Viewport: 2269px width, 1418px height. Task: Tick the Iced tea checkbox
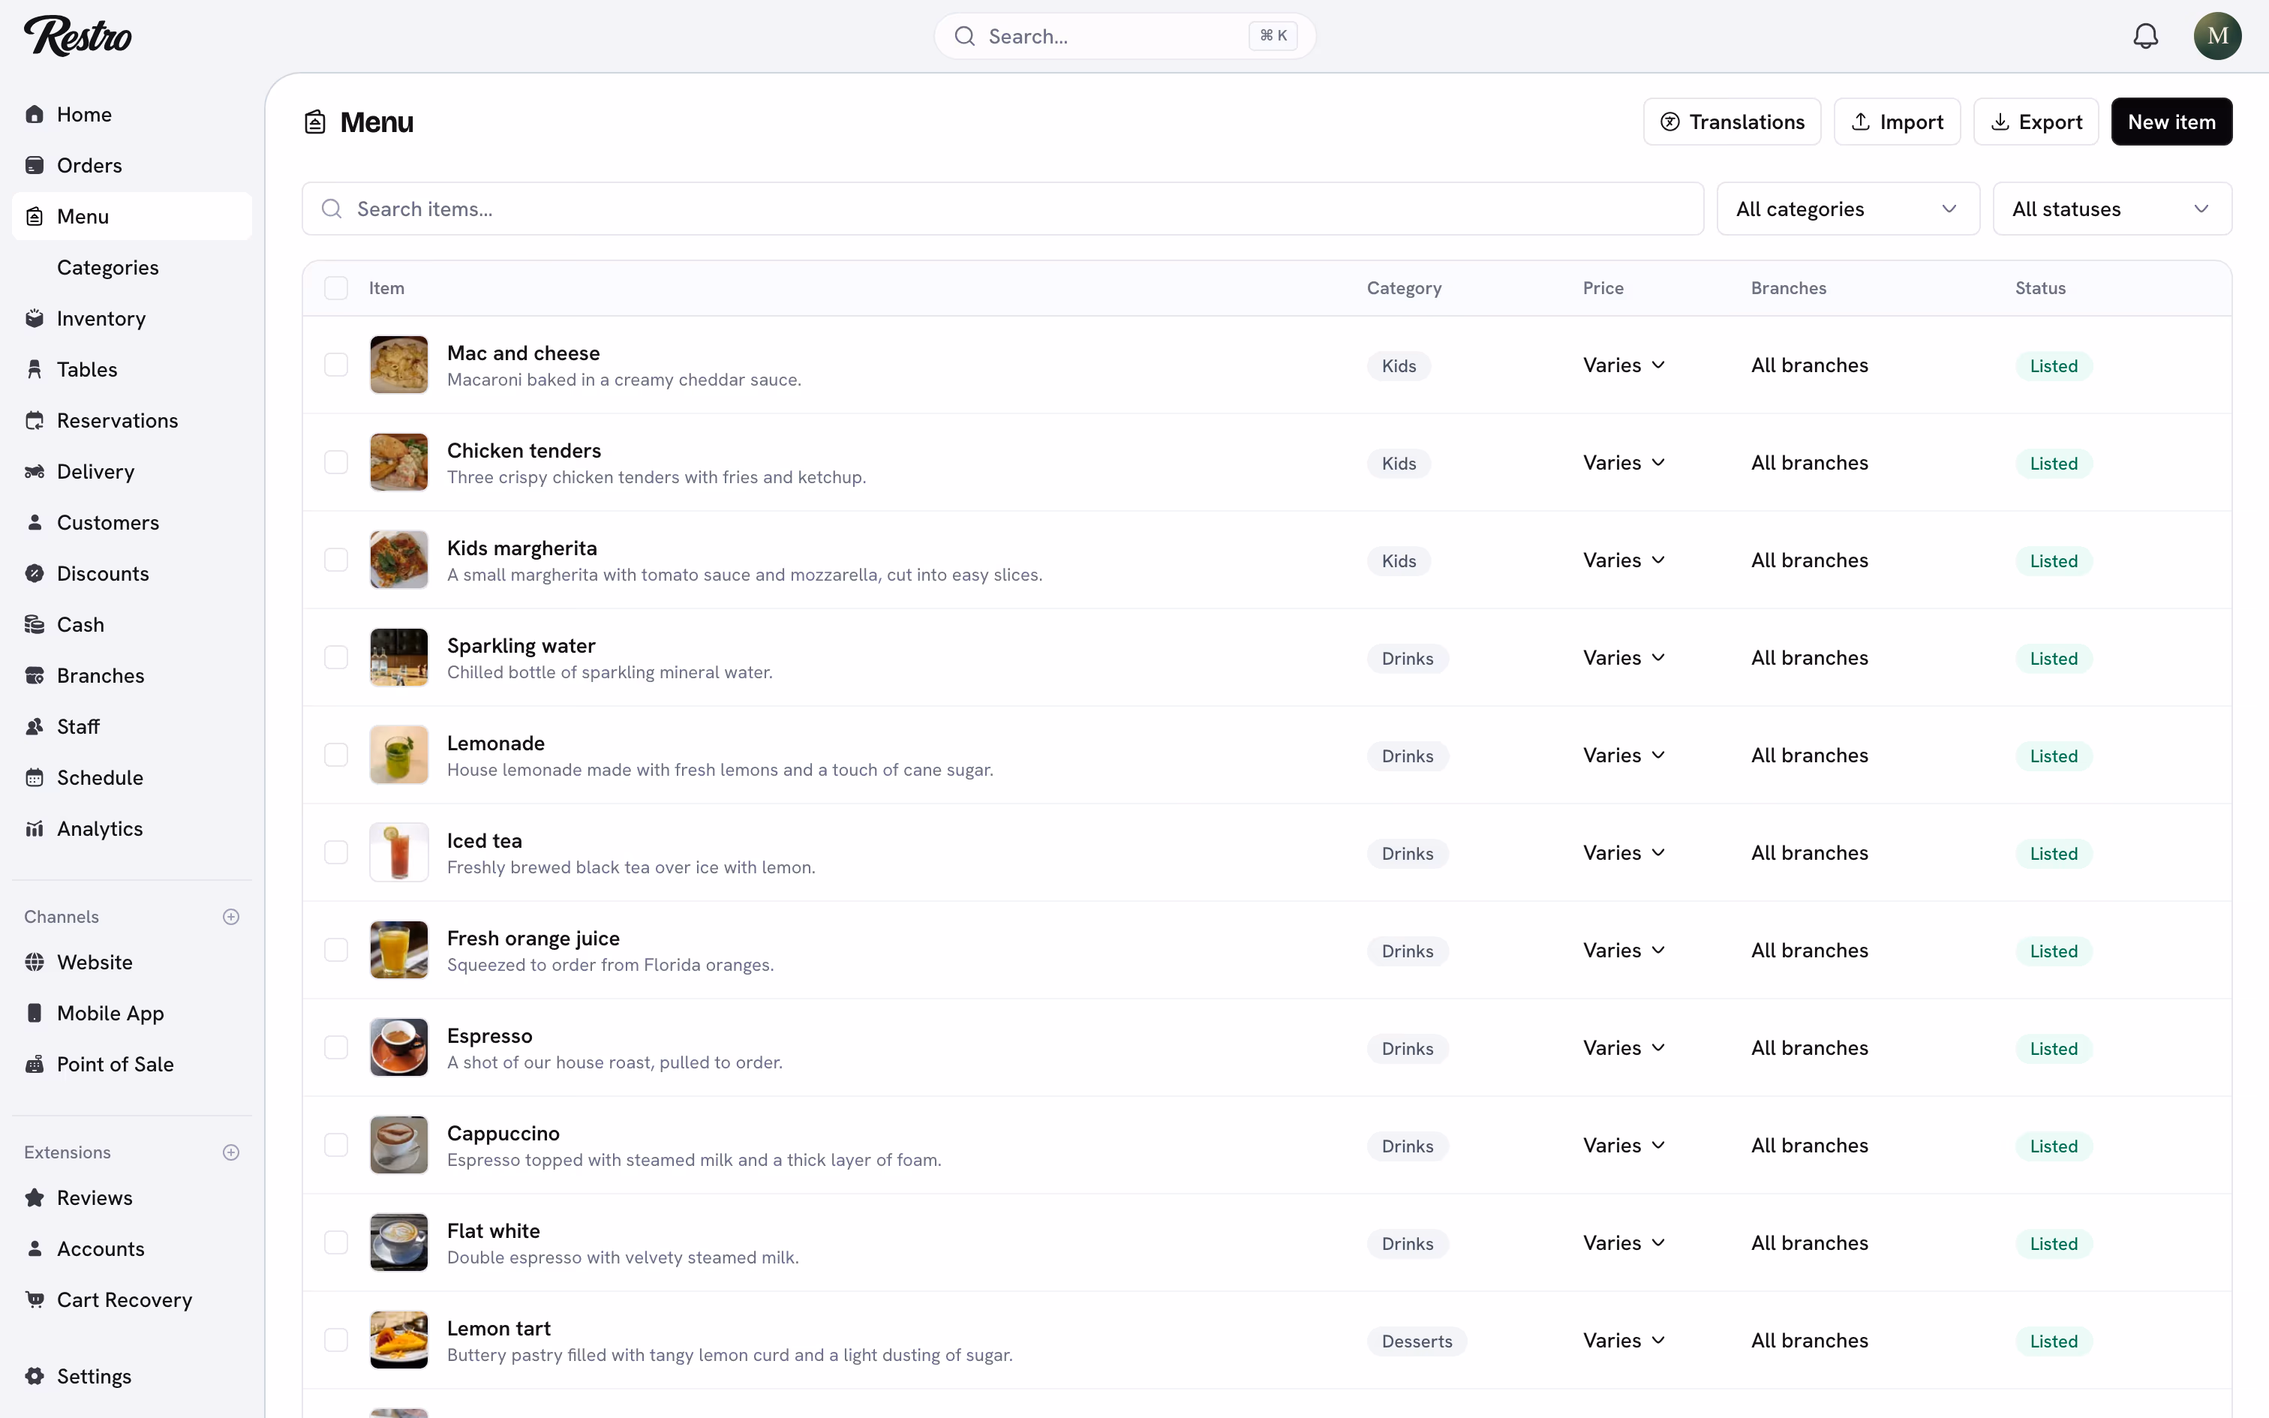coord(335,852)
